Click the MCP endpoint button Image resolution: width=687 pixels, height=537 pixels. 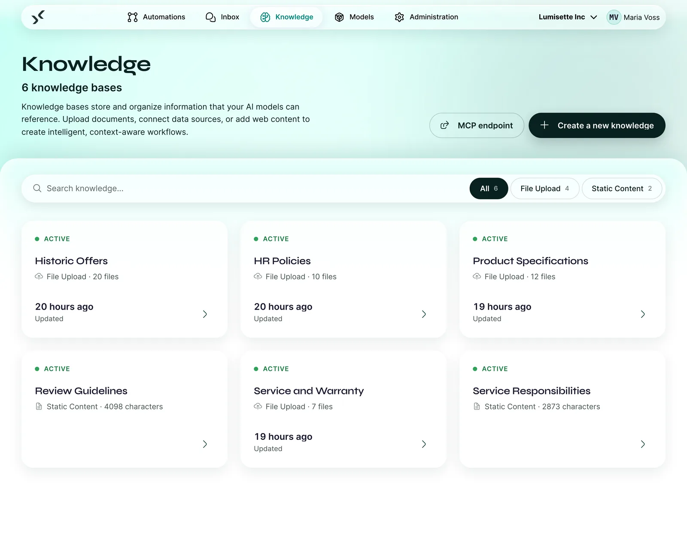pos(477,125)
